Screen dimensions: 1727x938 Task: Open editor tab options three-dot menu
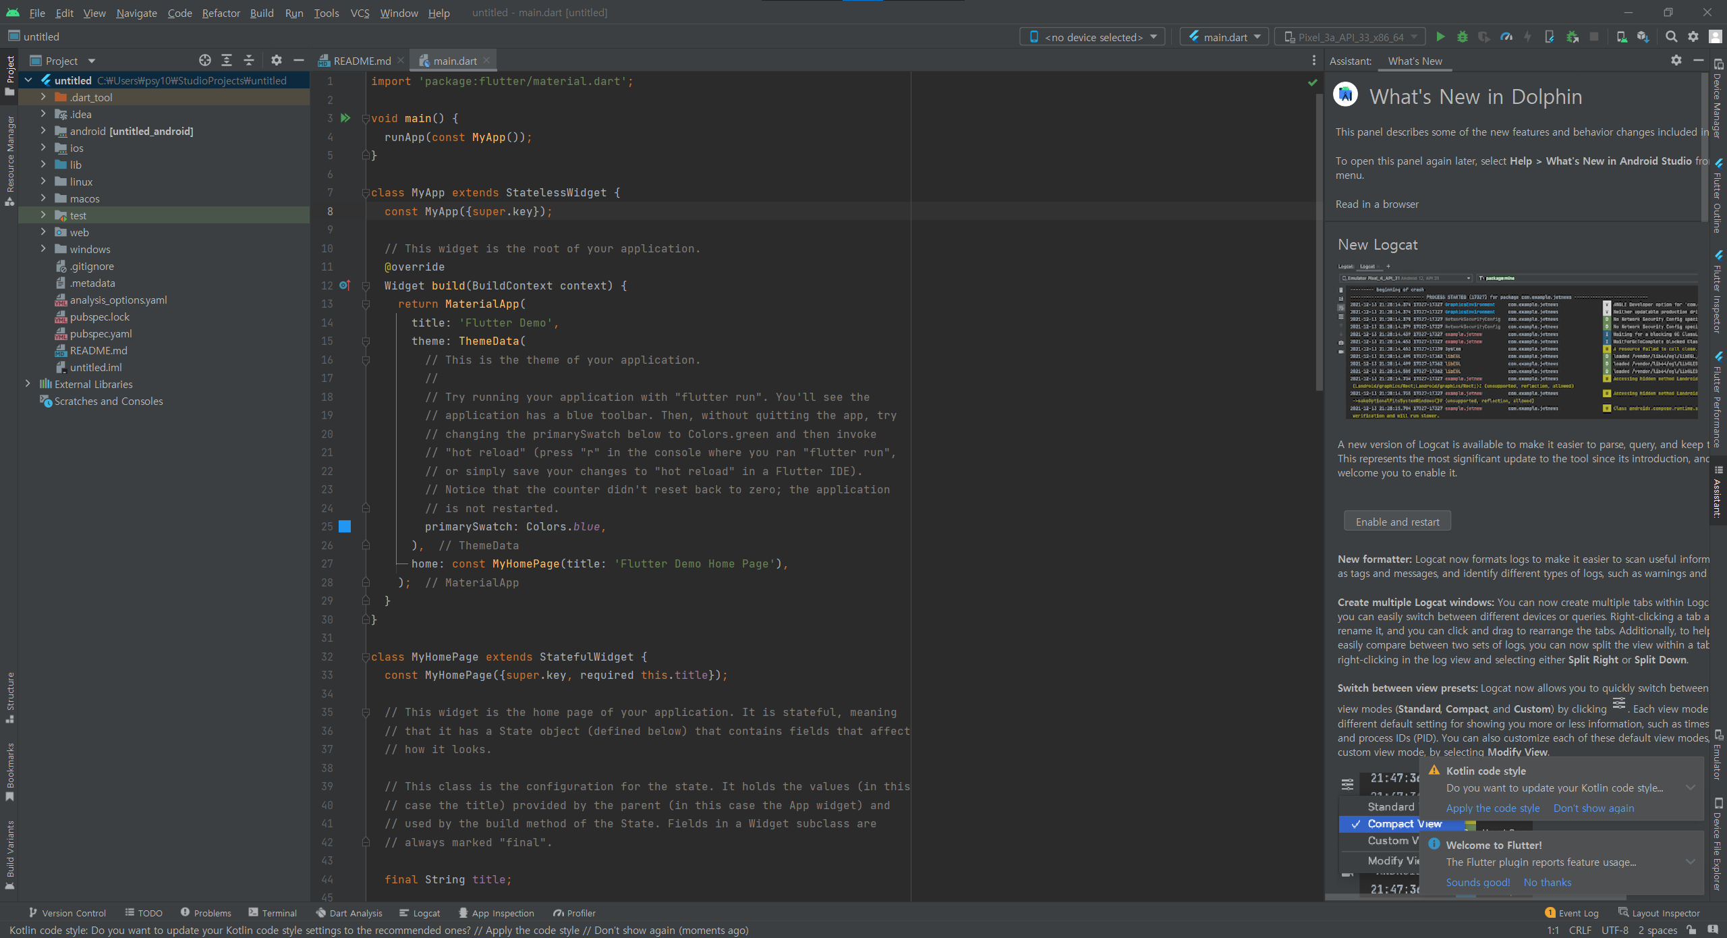coord(1313,61)
